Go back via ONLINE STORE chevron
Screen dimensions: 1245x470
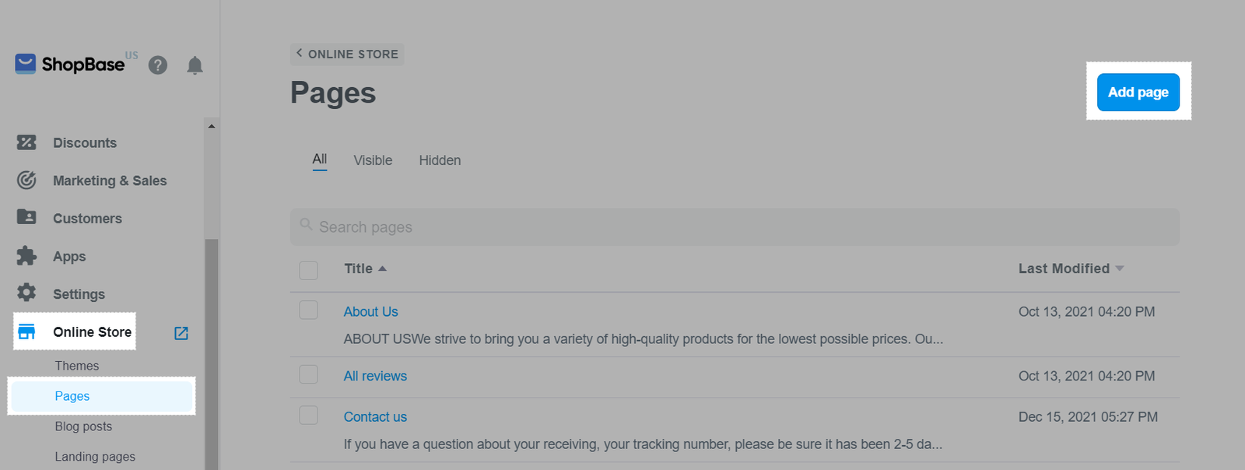click(299, 53)
